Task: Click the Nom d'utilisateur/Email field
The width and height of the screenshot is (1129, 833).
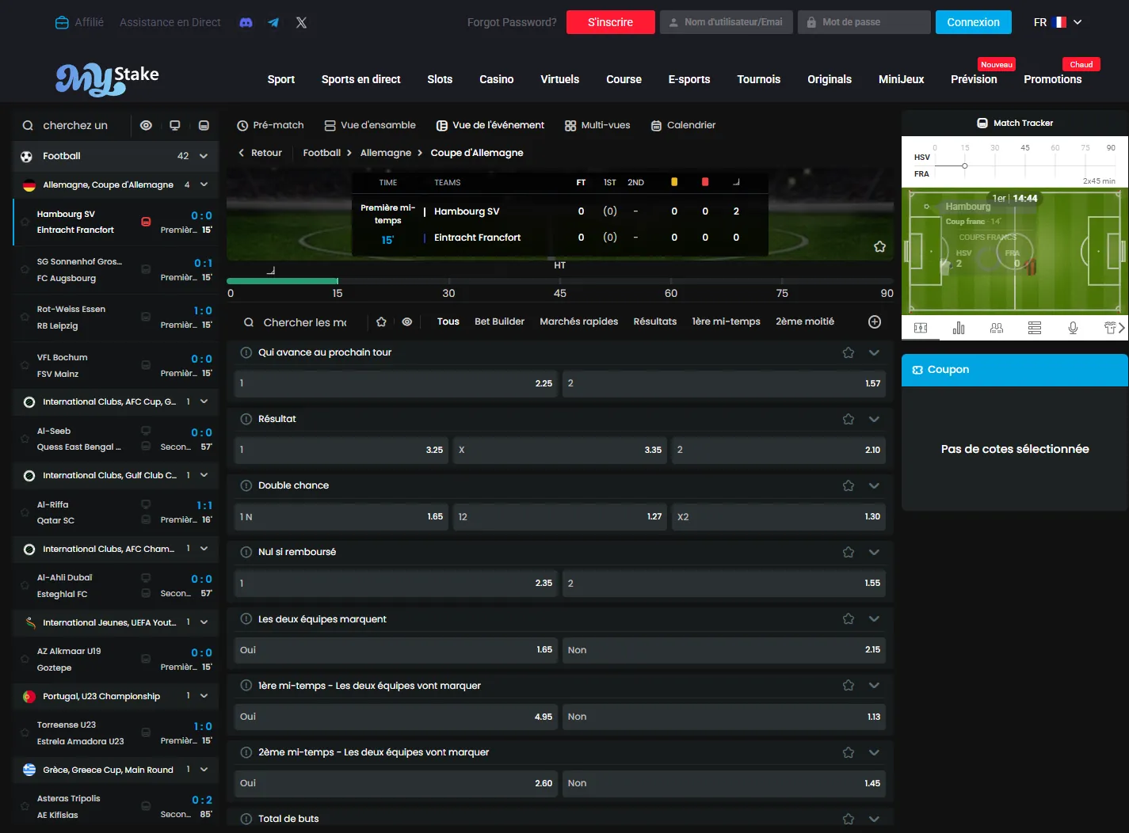Action: click(726, 22)
